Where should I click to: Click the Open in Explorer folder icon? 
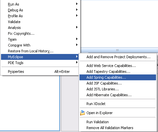82,113
